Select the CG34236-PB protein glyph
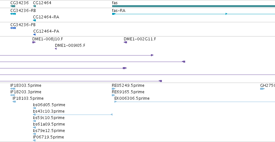The image size is (275, 142). 13,28
